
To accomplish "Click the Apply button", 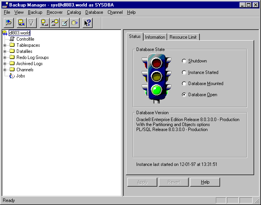I will pos(142,182).
